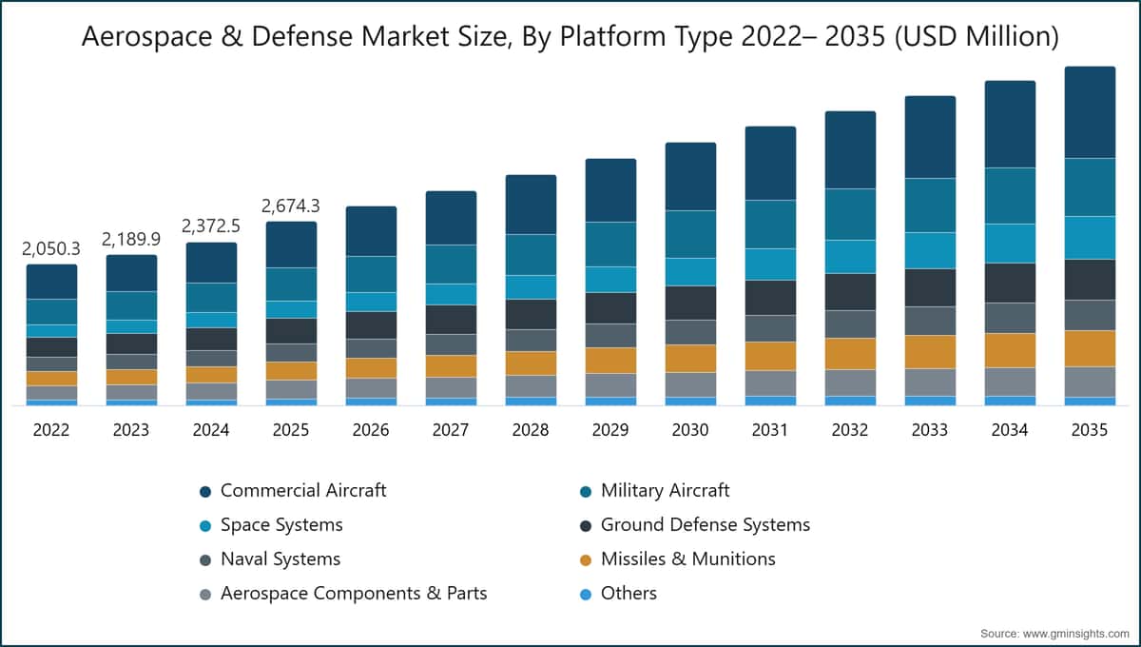Viewport: 1141px width, 647px height.
Task: Select the 'Commercial Aircraft' legend label
Action: pyautogui.click(x=303, y=491)
